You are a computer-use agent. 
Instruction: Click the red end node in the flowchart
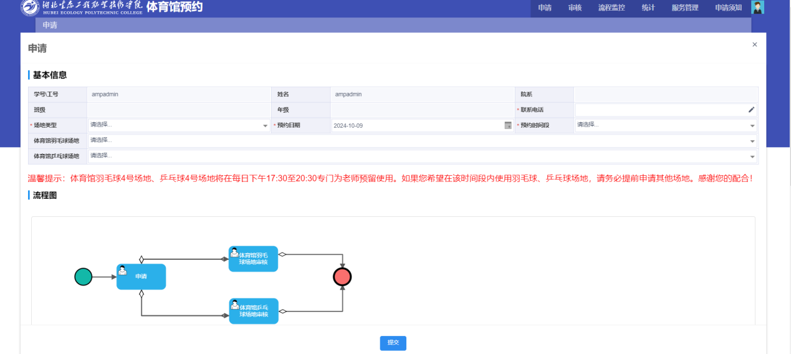click(x=342, y=277)
